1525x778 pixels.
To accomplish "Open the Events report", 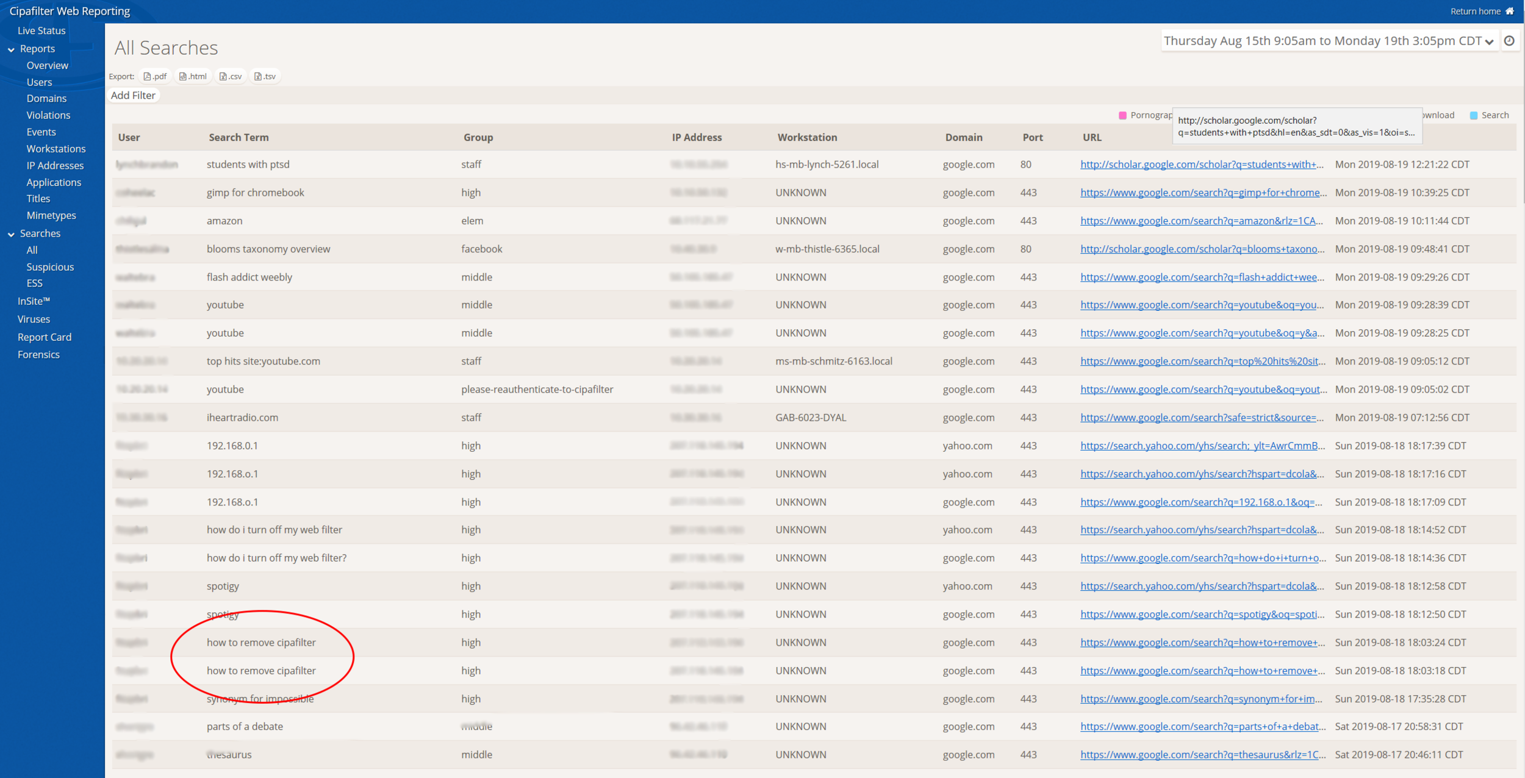I will coord(41,132).
